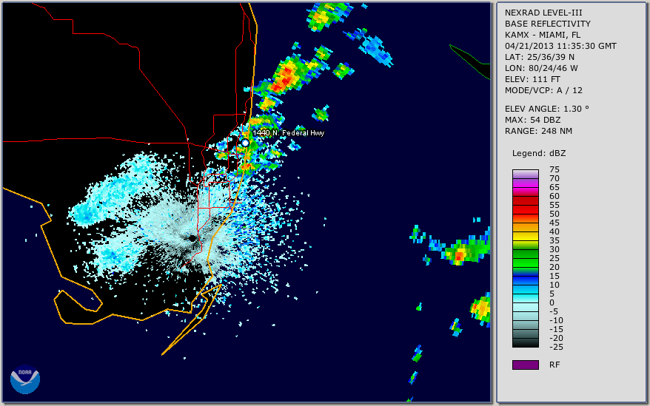Click the 'NEXRAD LEVEL-III' title text
Image resolution: width=650 pixels, height=406 pixels.
point(543,13)
